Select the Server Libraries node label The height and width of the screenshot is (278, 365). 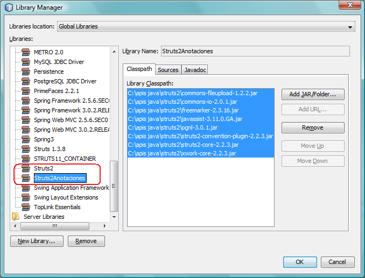(44, 217)
